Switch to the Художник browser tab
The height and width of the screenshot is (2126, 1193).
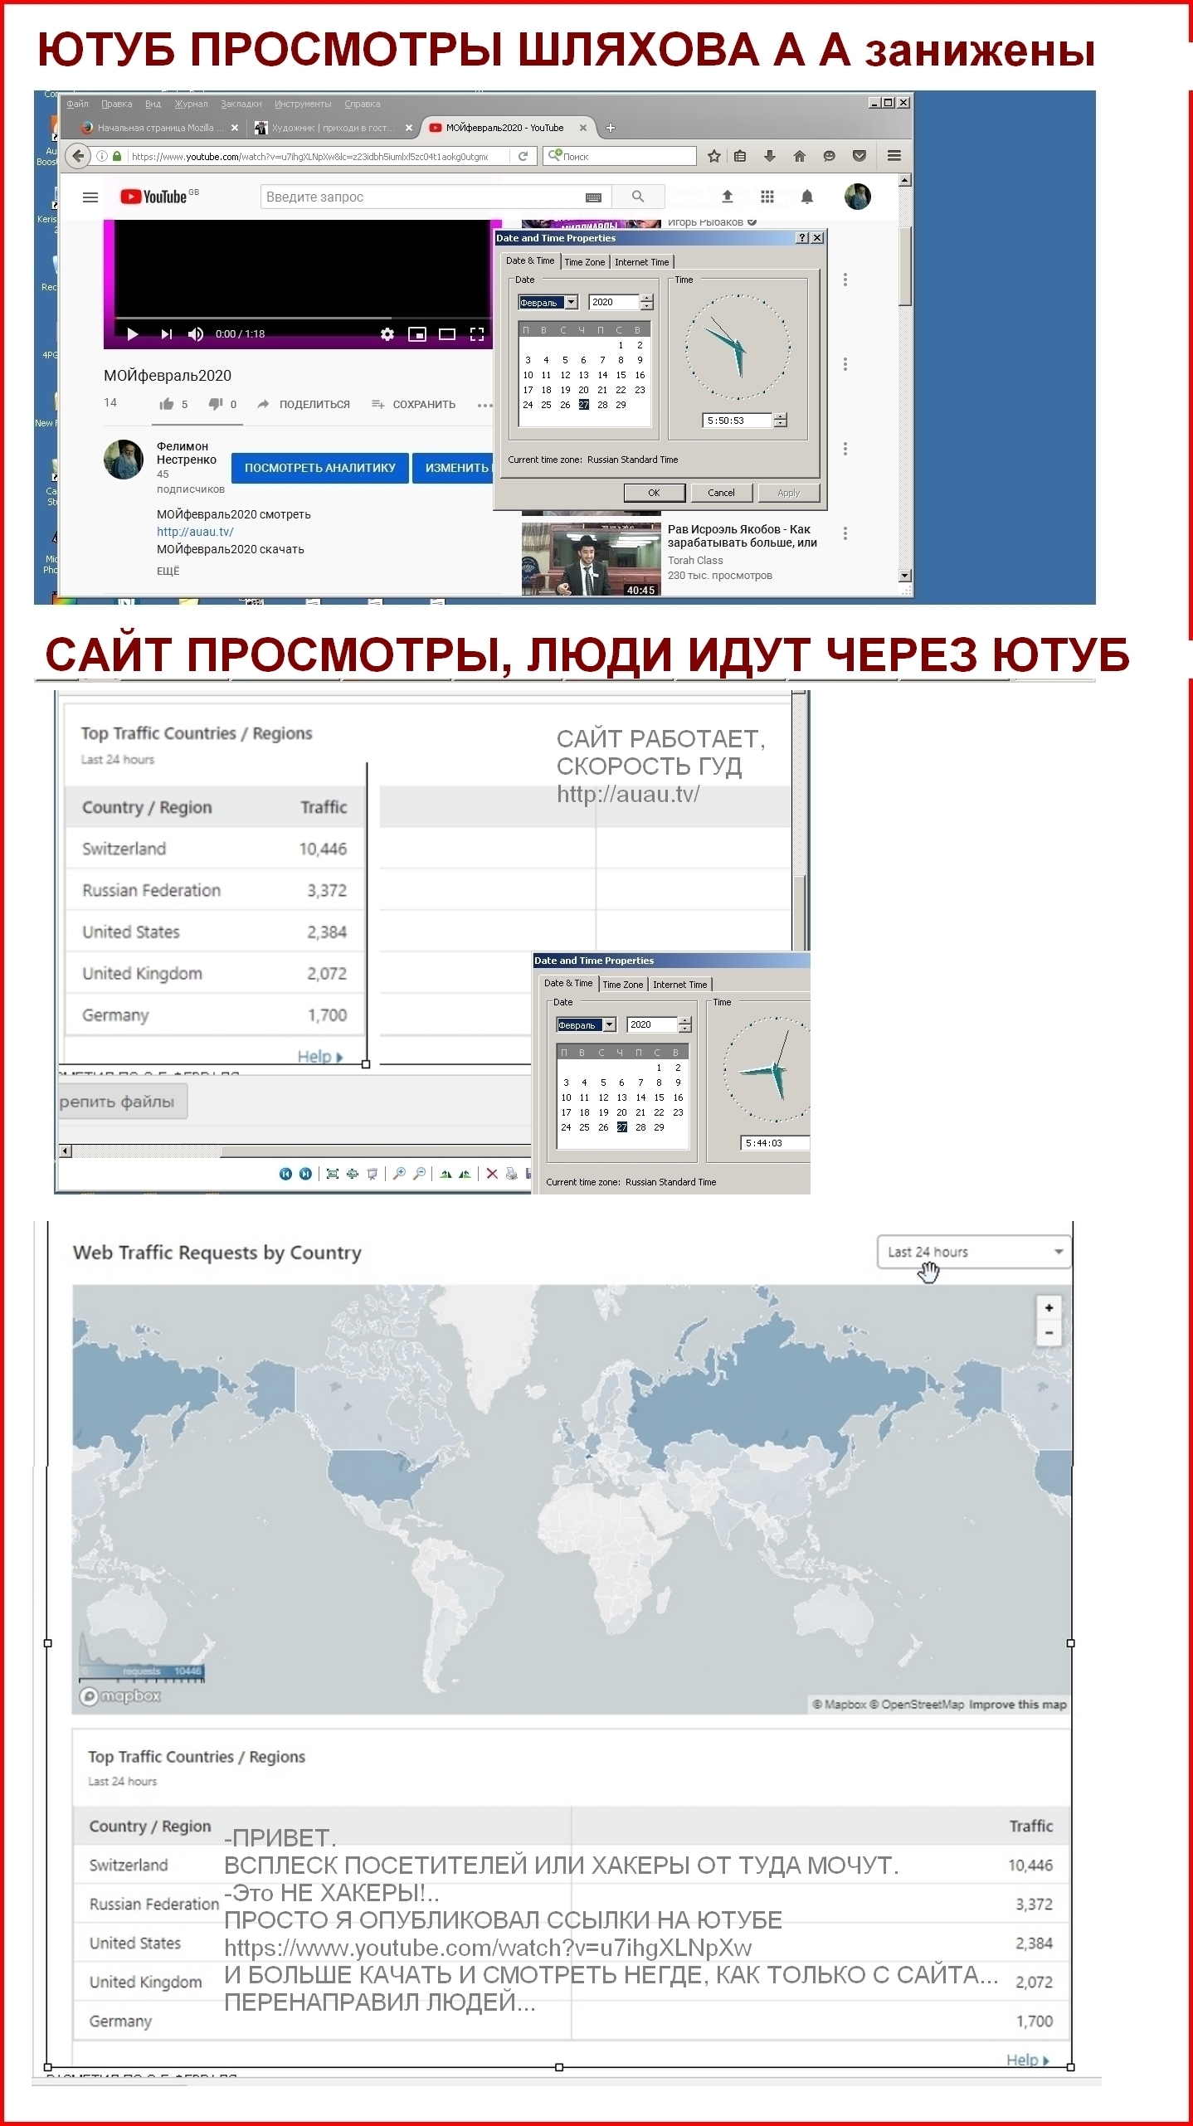coord(332,128)
